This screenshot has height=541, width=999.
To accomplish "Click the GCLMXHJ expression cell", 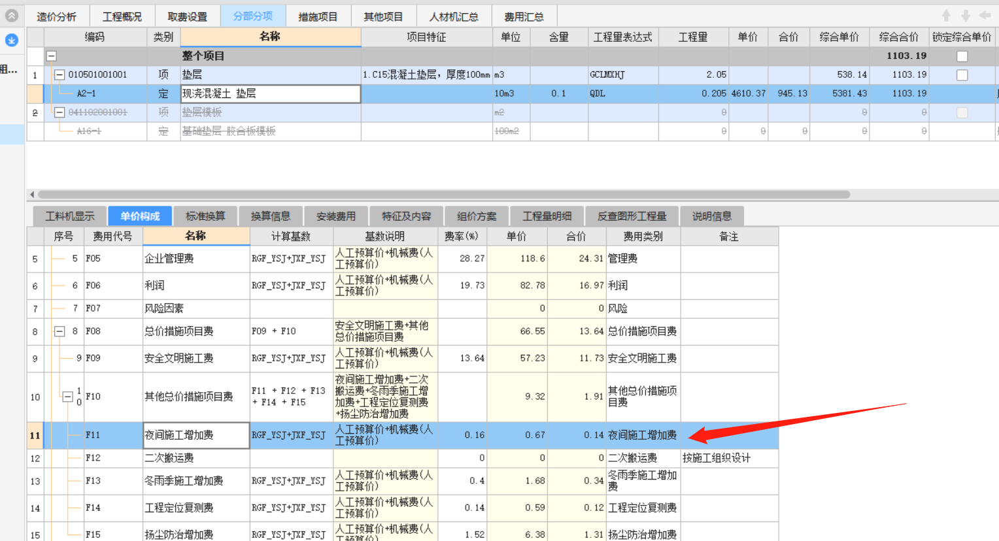I will [623, 75].
